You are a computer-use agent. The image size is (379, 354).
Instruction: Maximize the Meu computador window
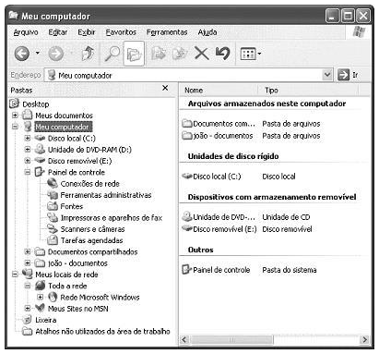click(348, 16)
